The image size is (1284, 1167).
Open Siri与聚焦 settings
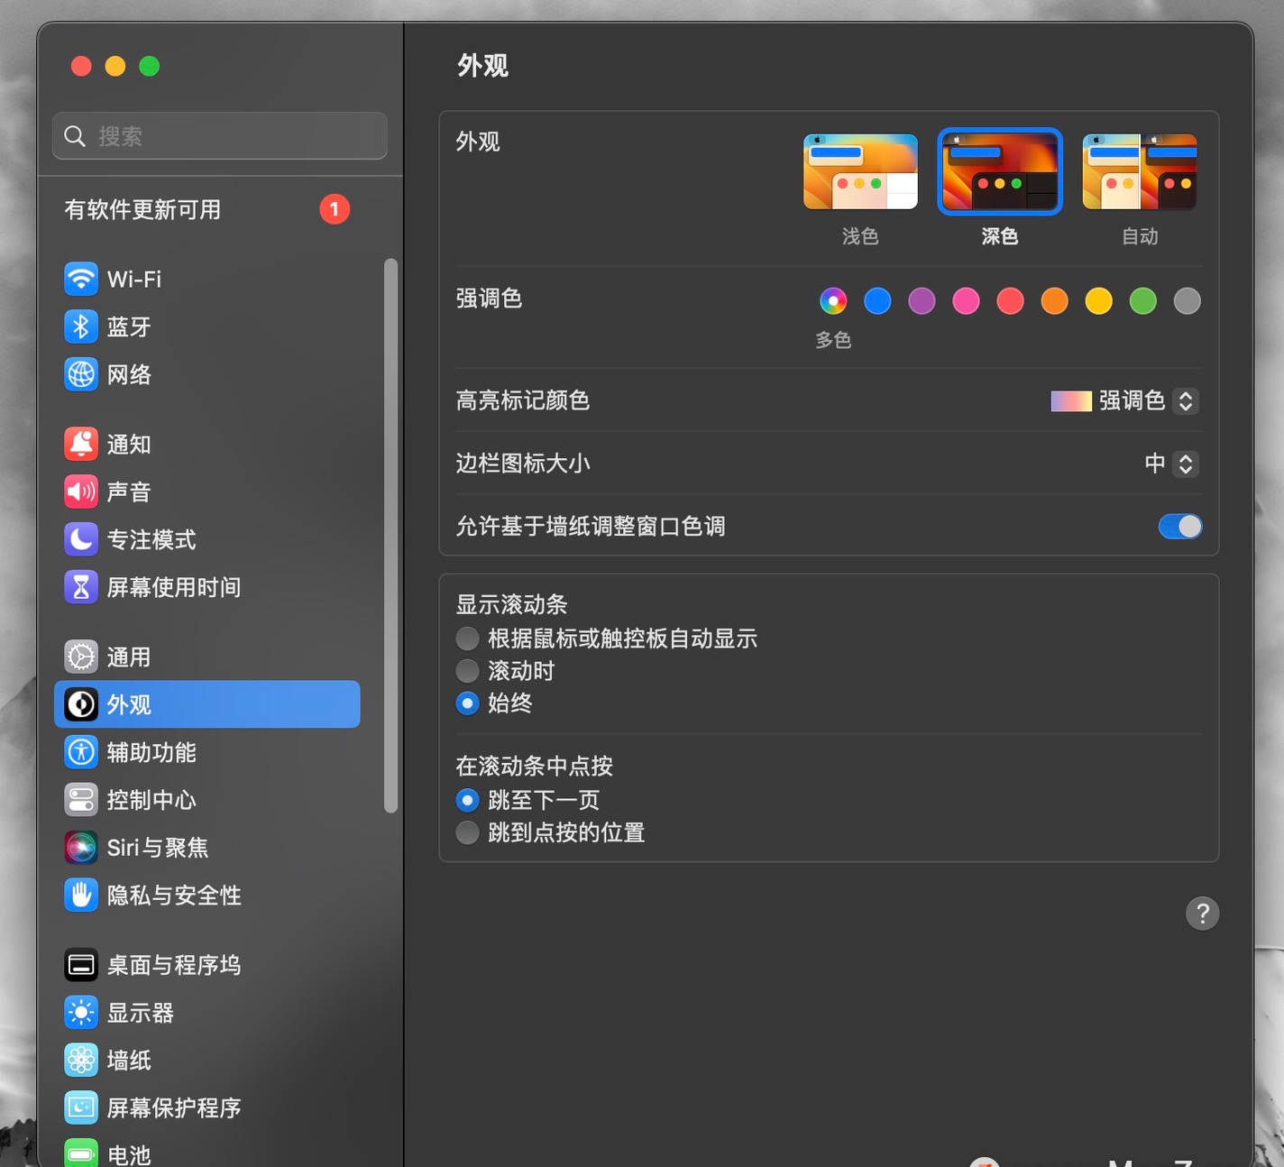(158, 847)
